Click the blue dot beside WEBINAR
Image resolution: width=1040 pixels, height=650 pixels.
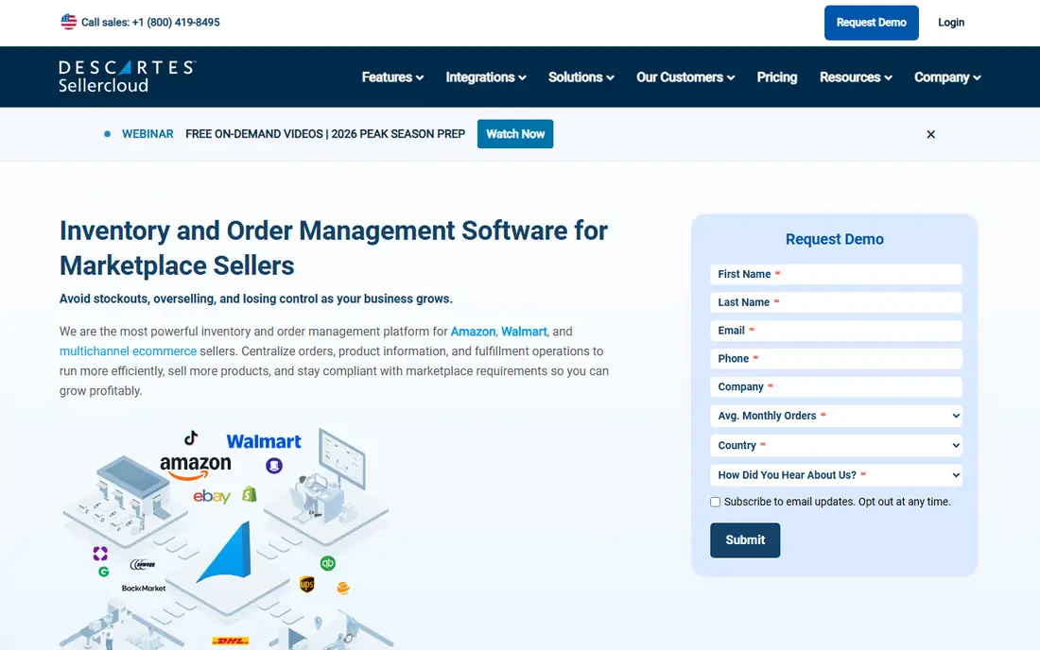107,134
